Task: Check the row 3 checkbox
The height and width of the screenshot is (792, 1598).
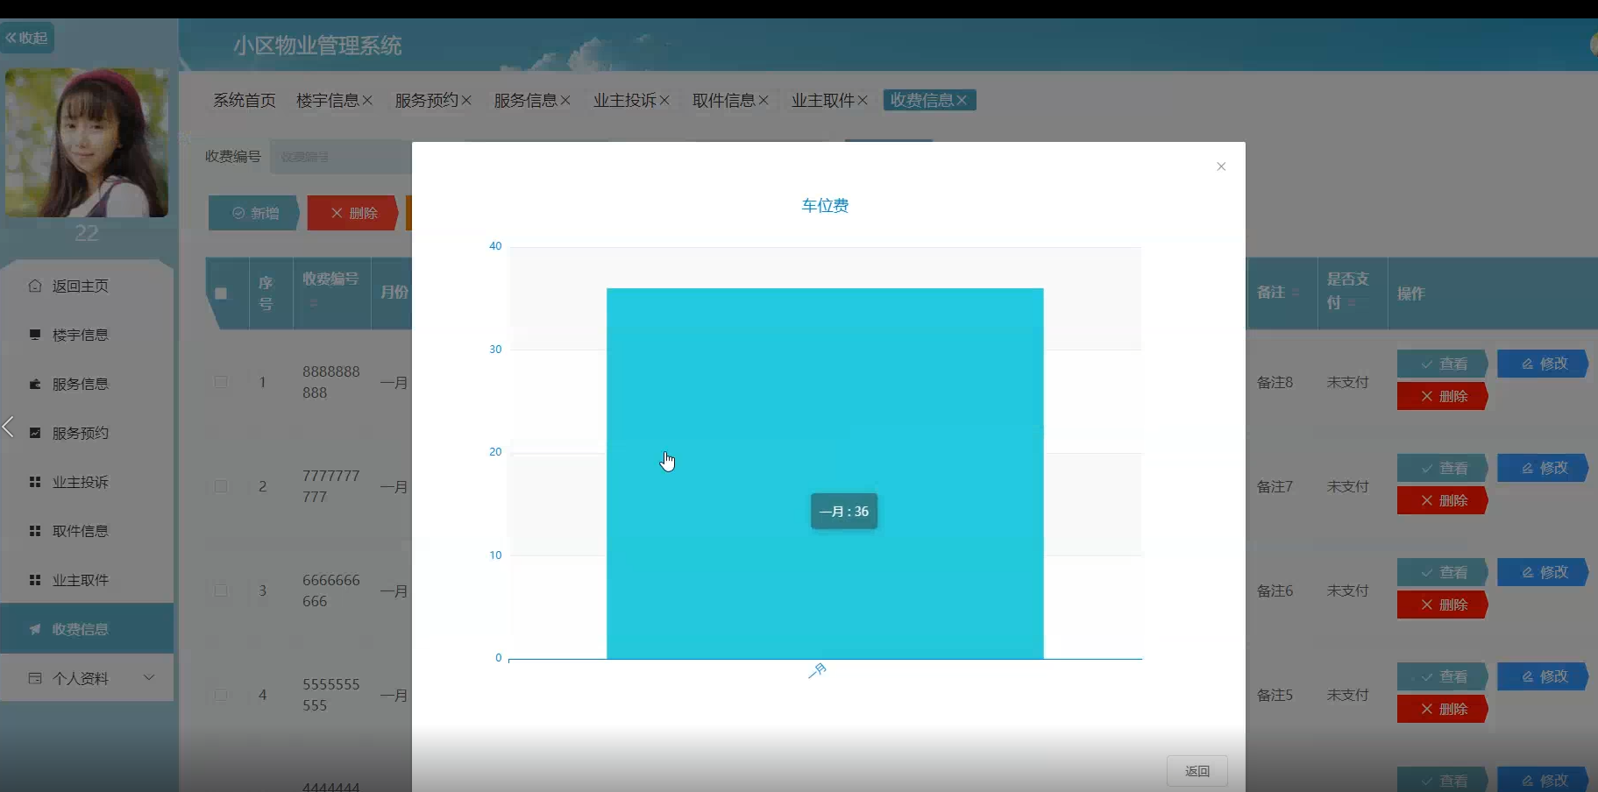Action: (x=221, y=590)
